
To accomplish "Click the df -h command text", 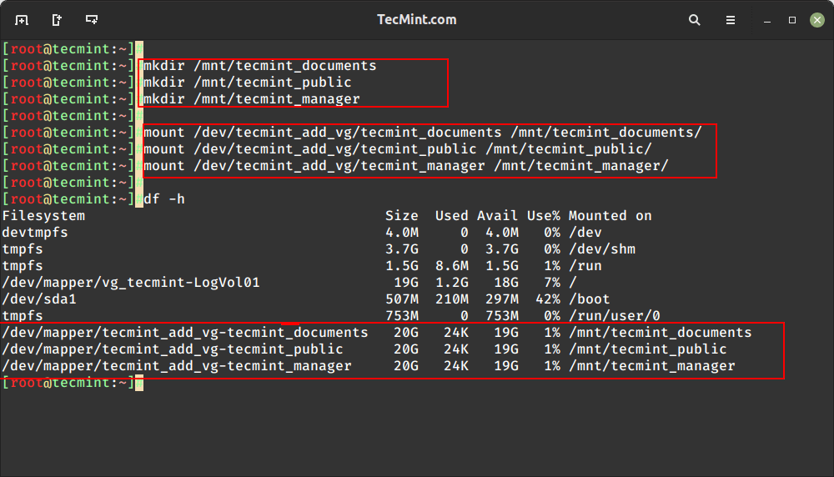I will tap(164, 199).
